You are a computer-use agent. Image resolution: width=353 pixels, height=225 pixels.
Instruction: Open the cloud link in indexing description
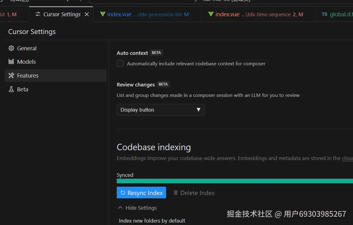click(347, 158)
